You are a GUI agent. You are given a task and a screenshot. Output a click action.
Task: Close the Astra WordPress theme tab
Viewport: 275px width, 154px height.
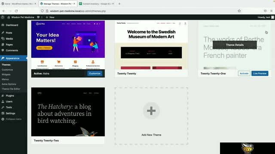pos(35,4)
